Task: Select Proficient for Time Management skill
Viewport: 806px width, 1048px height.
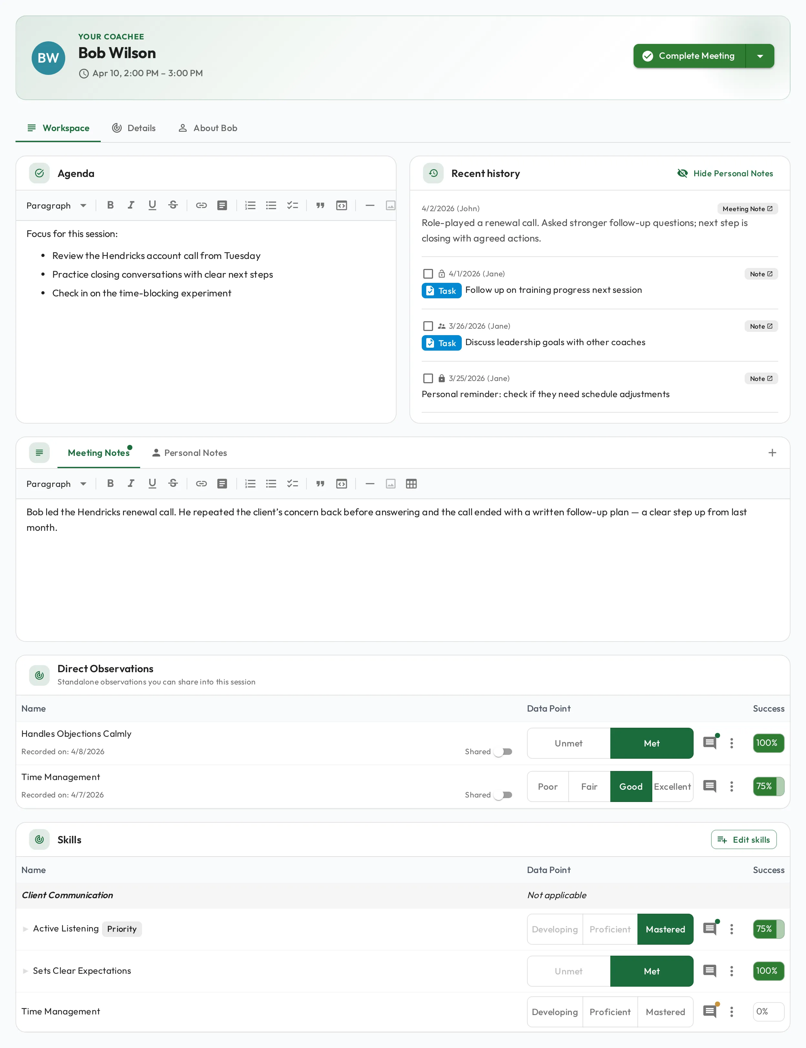Action: tap(610, 1012)
